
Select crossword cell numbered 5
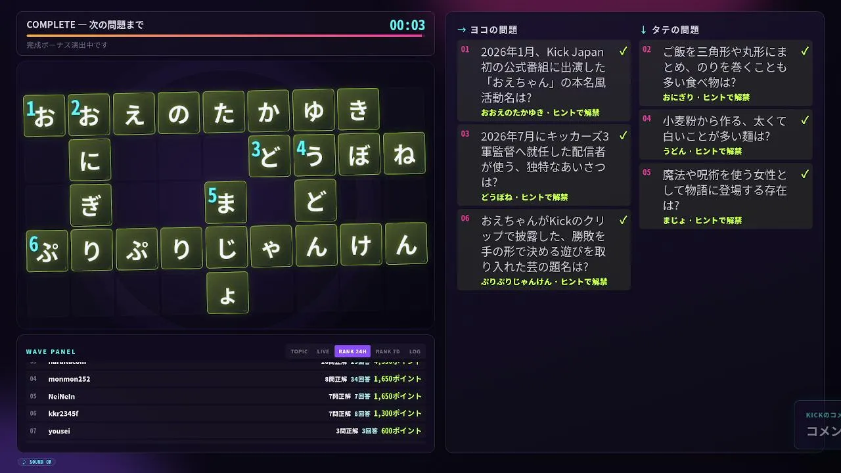[225, 202]
